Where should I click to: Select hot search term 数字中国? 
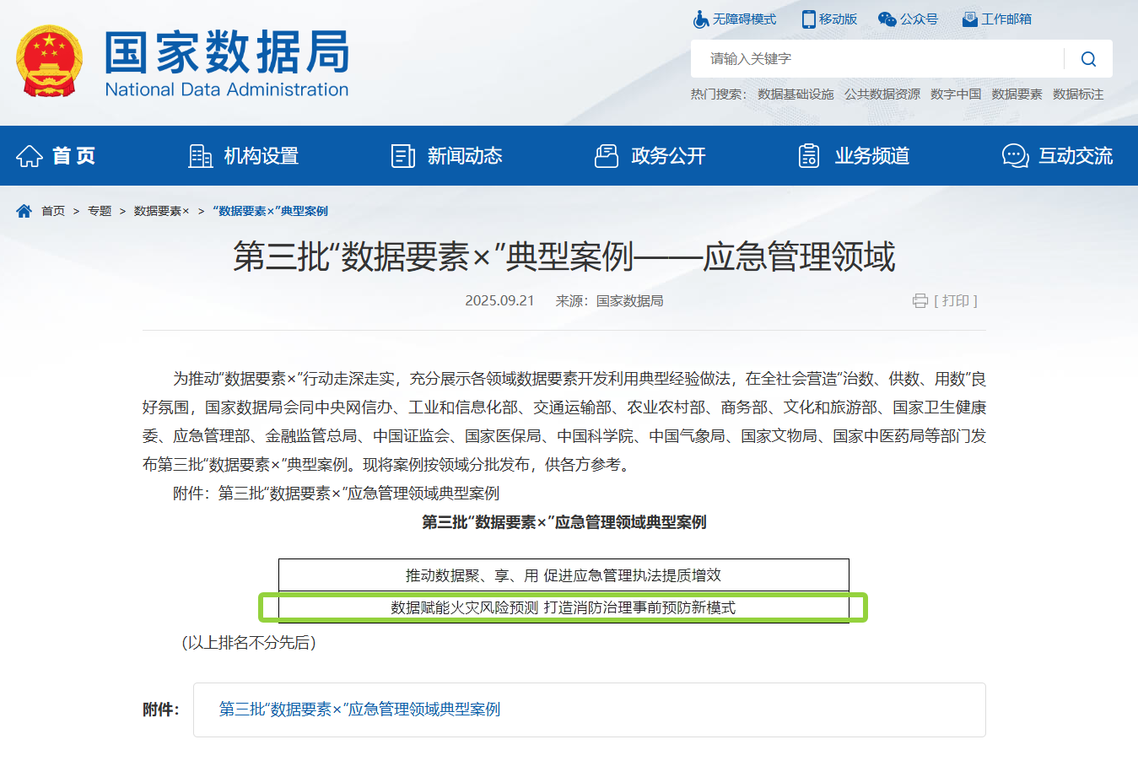pyautogui.click(x=956, y=94)
